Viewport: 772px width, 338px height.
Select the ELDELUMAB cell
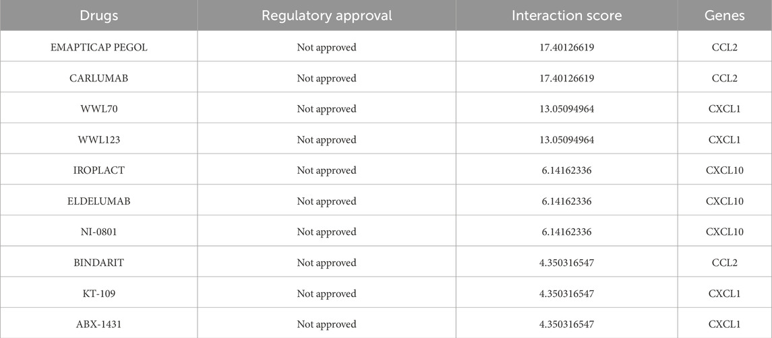pos(98,201)
